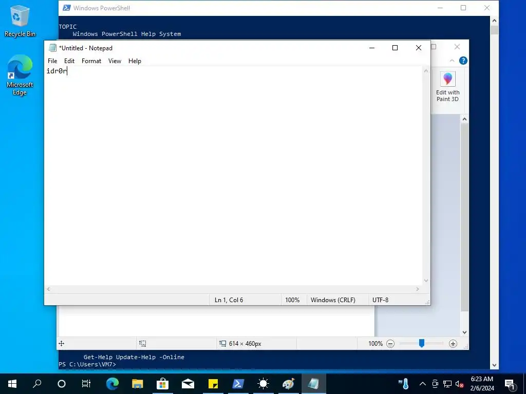Open the Windows Start menu
Image resolution: width=526 pixels, height=394 pixels.
pos(12,384)
